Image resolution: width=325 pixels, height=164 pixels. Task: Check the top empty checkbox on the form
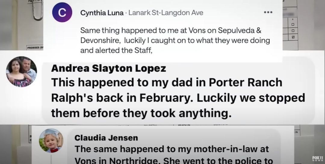(293, 24)
